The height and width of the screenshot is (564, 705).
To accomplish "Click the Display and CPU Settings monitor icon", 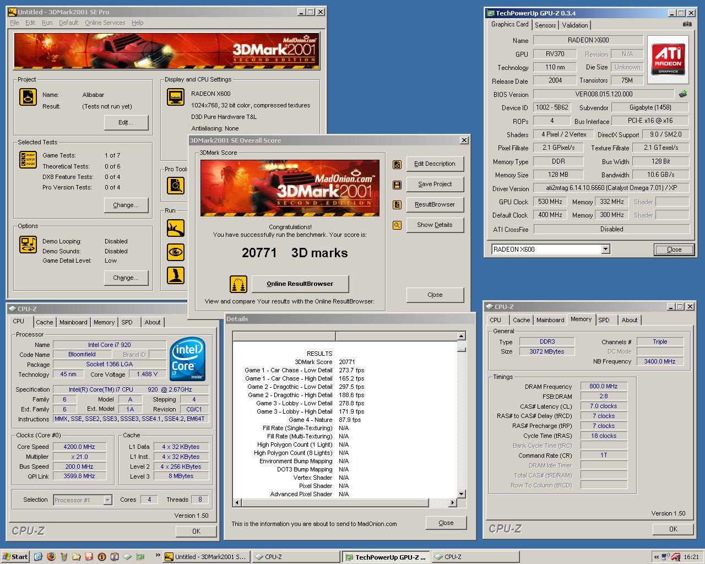I will click(176, 97).
